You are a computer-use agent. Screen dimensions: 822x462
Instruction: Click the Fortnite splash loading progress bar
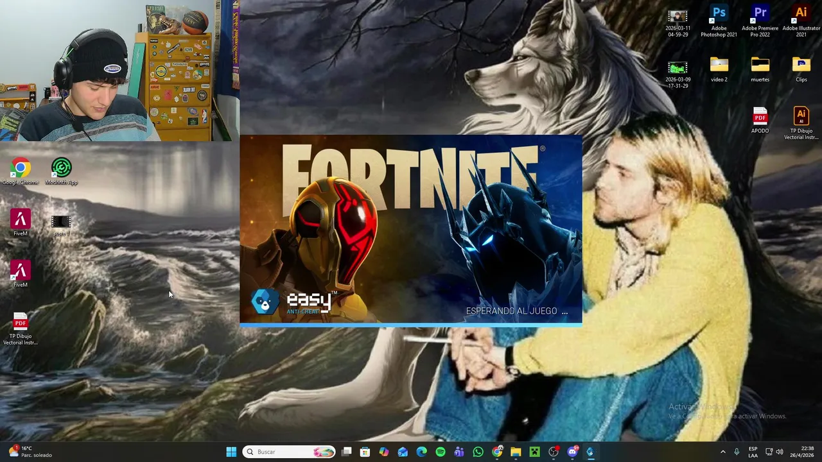[x=411, y=325]
